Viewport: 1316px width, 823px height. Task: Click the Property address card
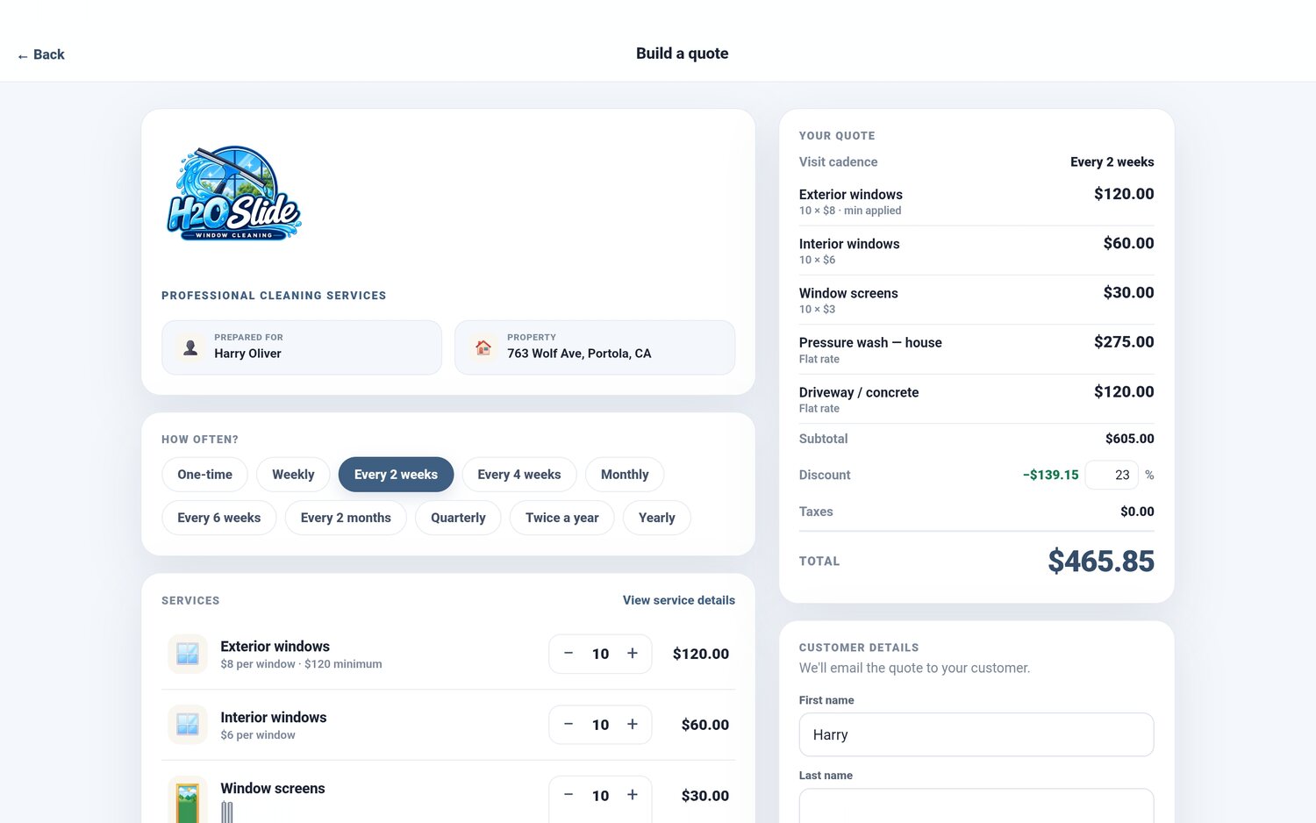pyautogui.click(x=595, y=347)
